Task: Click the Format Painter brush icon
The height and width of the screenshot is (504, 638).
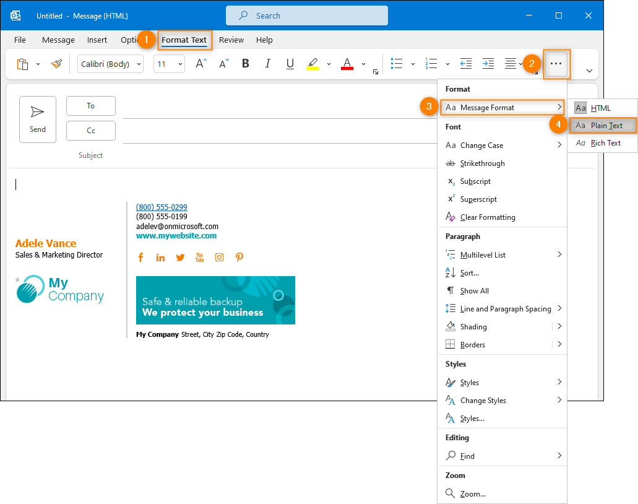Action: tap(56, 64)
